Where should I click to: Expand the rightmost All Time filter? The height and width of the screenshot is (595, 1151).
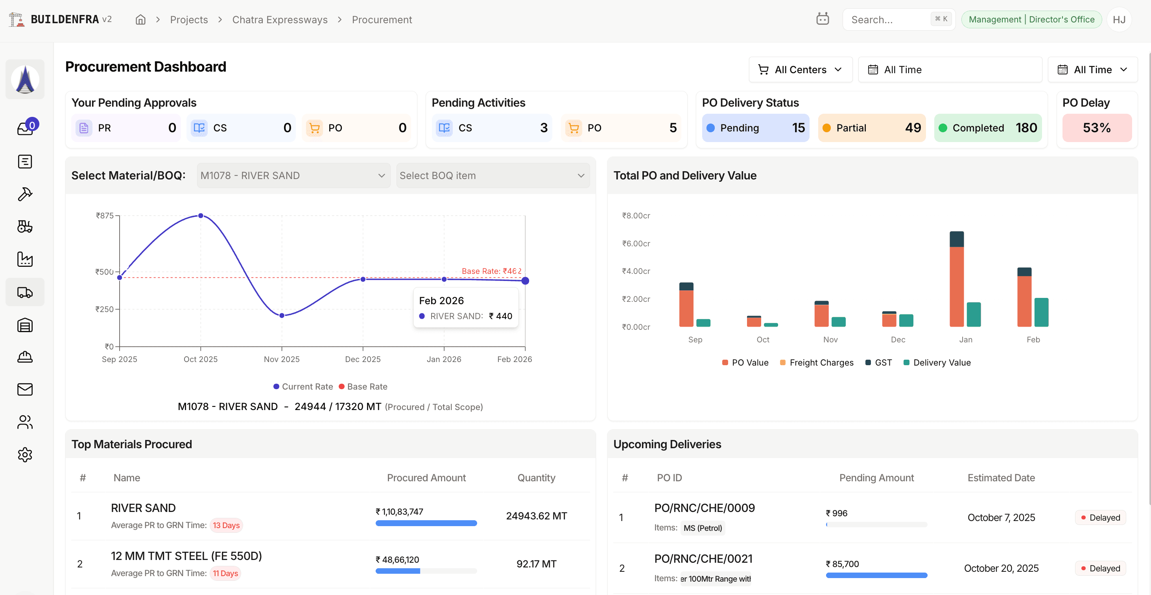(1093, 69)
